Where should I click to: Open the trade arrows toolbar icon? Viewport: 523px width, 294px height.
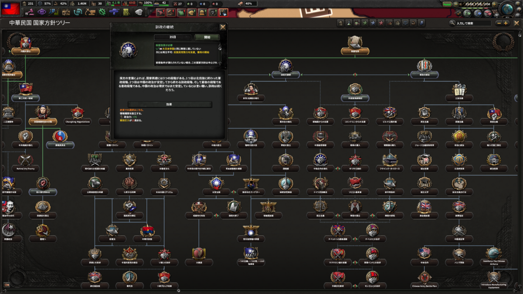(78, 12)
